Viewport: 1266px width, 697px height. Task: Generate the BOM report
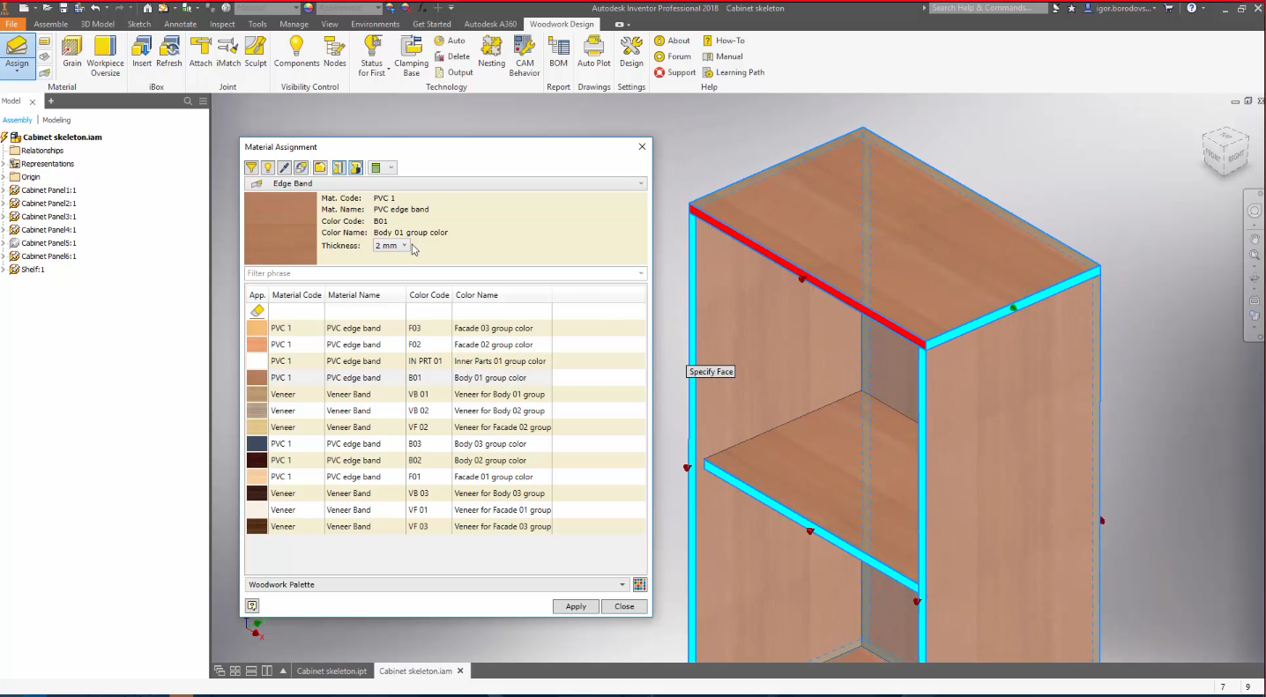pos(558,52)
